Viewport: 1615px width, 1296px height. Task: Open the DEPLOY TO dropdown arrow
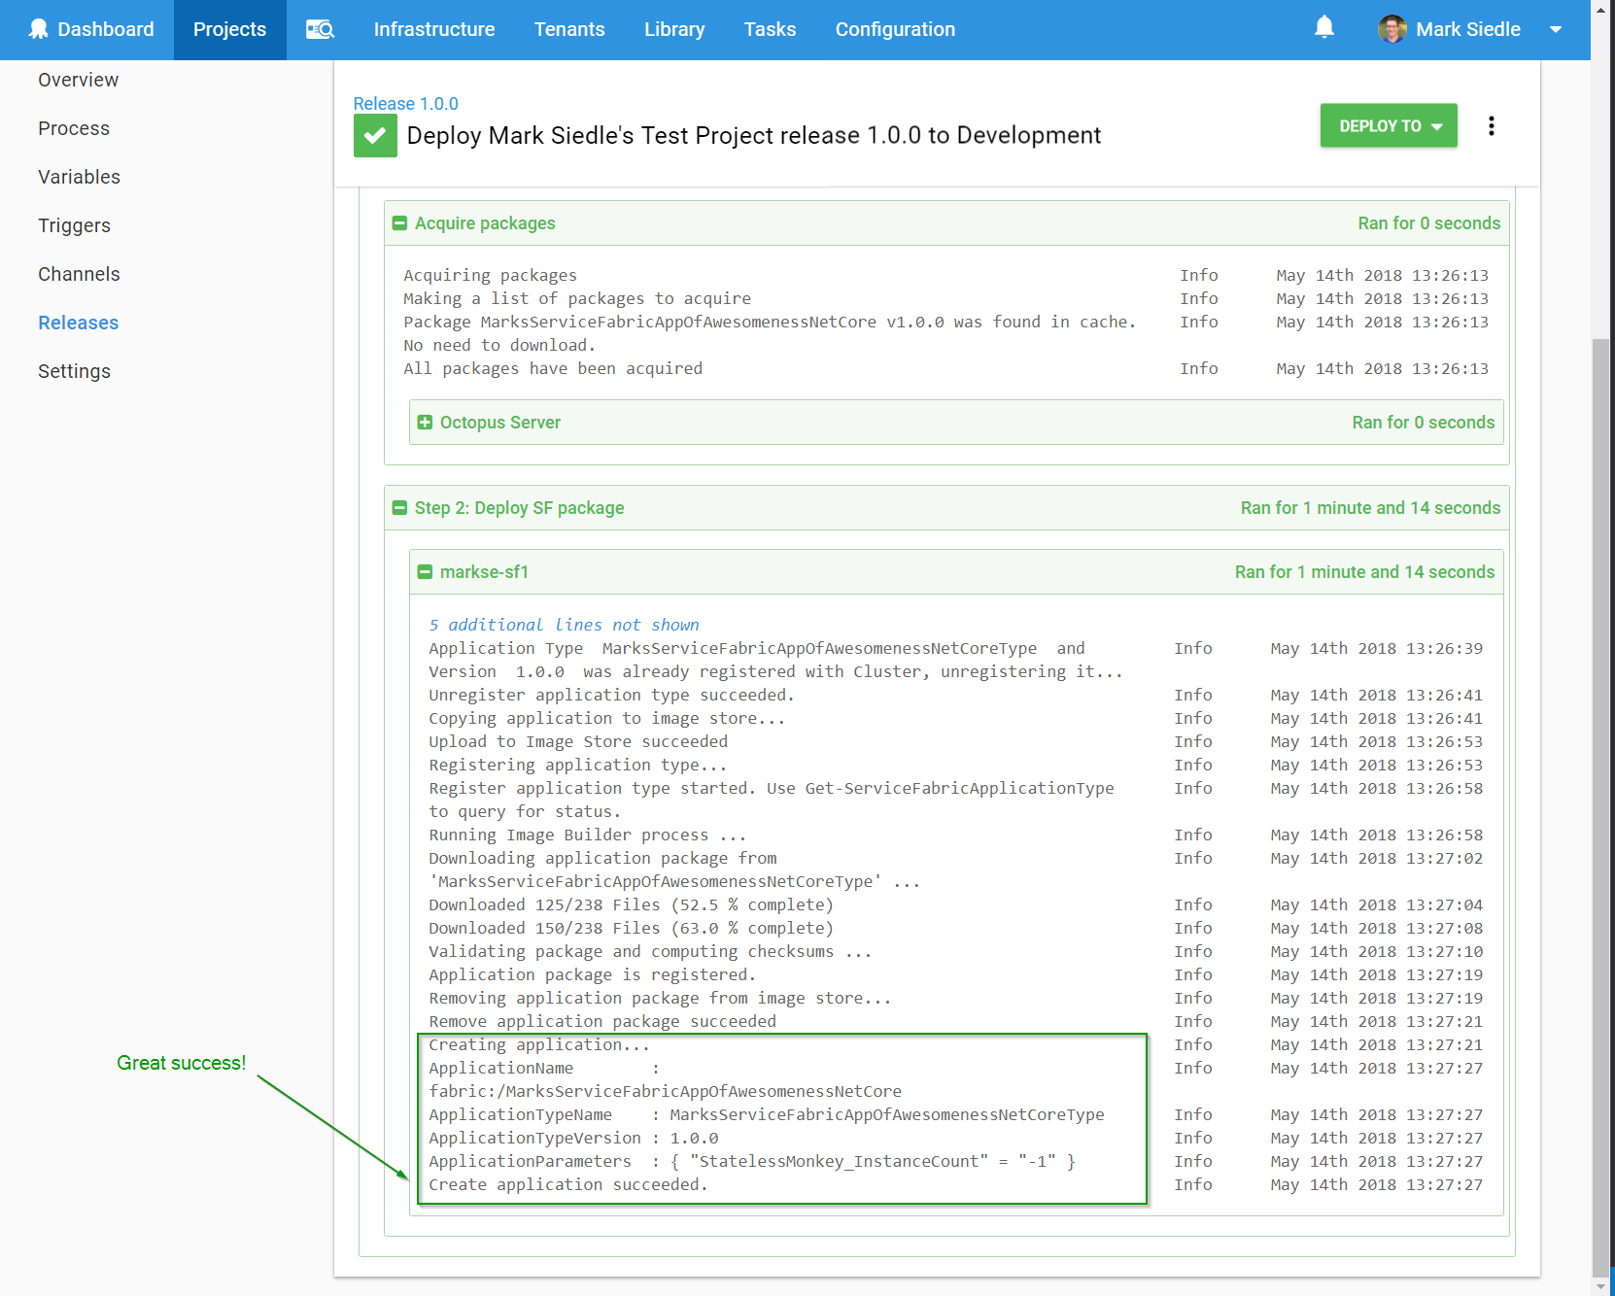pyautogui.click(x=1438, y=125)
